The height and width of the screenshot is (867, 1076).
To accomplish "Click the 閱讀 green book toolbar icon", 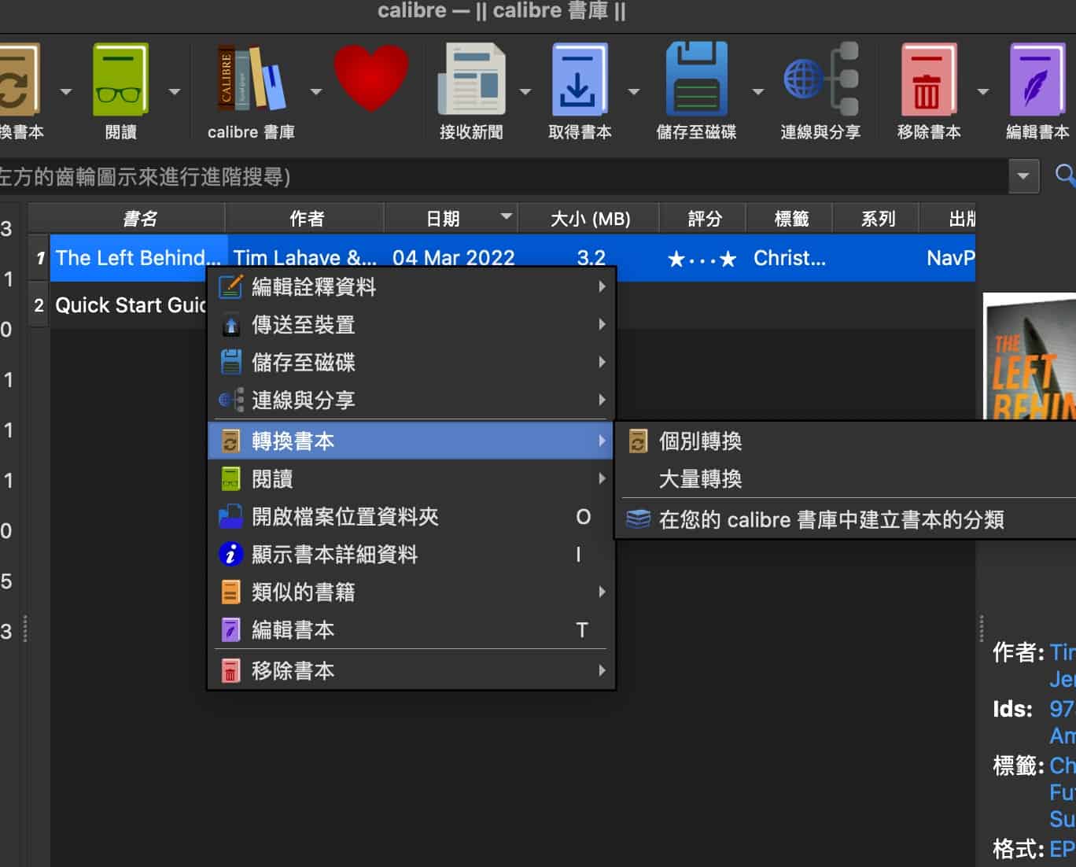I will [x=120, y=80].
